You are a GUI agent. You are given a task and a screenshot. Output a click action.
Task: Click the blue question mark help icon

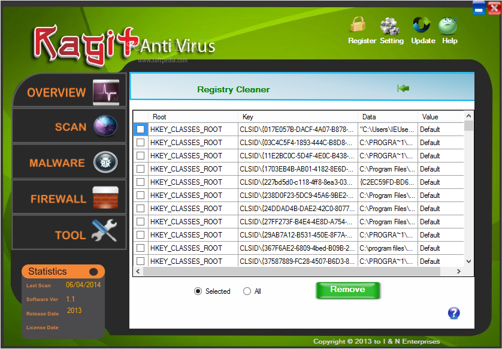pyautogui.click(x=453, y=313)
